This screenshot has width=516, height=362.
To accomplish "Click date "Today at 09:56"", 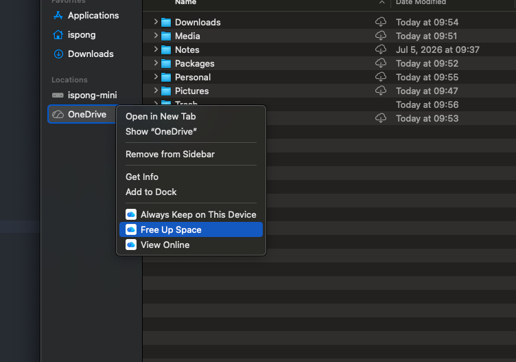I will pyautogui.click(x=427, y=104).
